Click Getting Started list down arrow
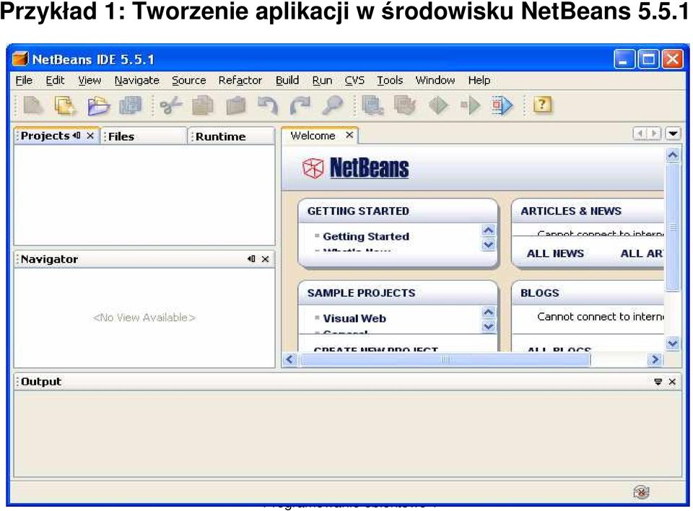 click(x=489, y=245)
